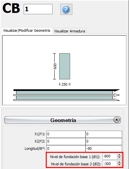This screenshot has height=169, width=129.
Task: Click the Longitud value field
Action: click(66, 148)
